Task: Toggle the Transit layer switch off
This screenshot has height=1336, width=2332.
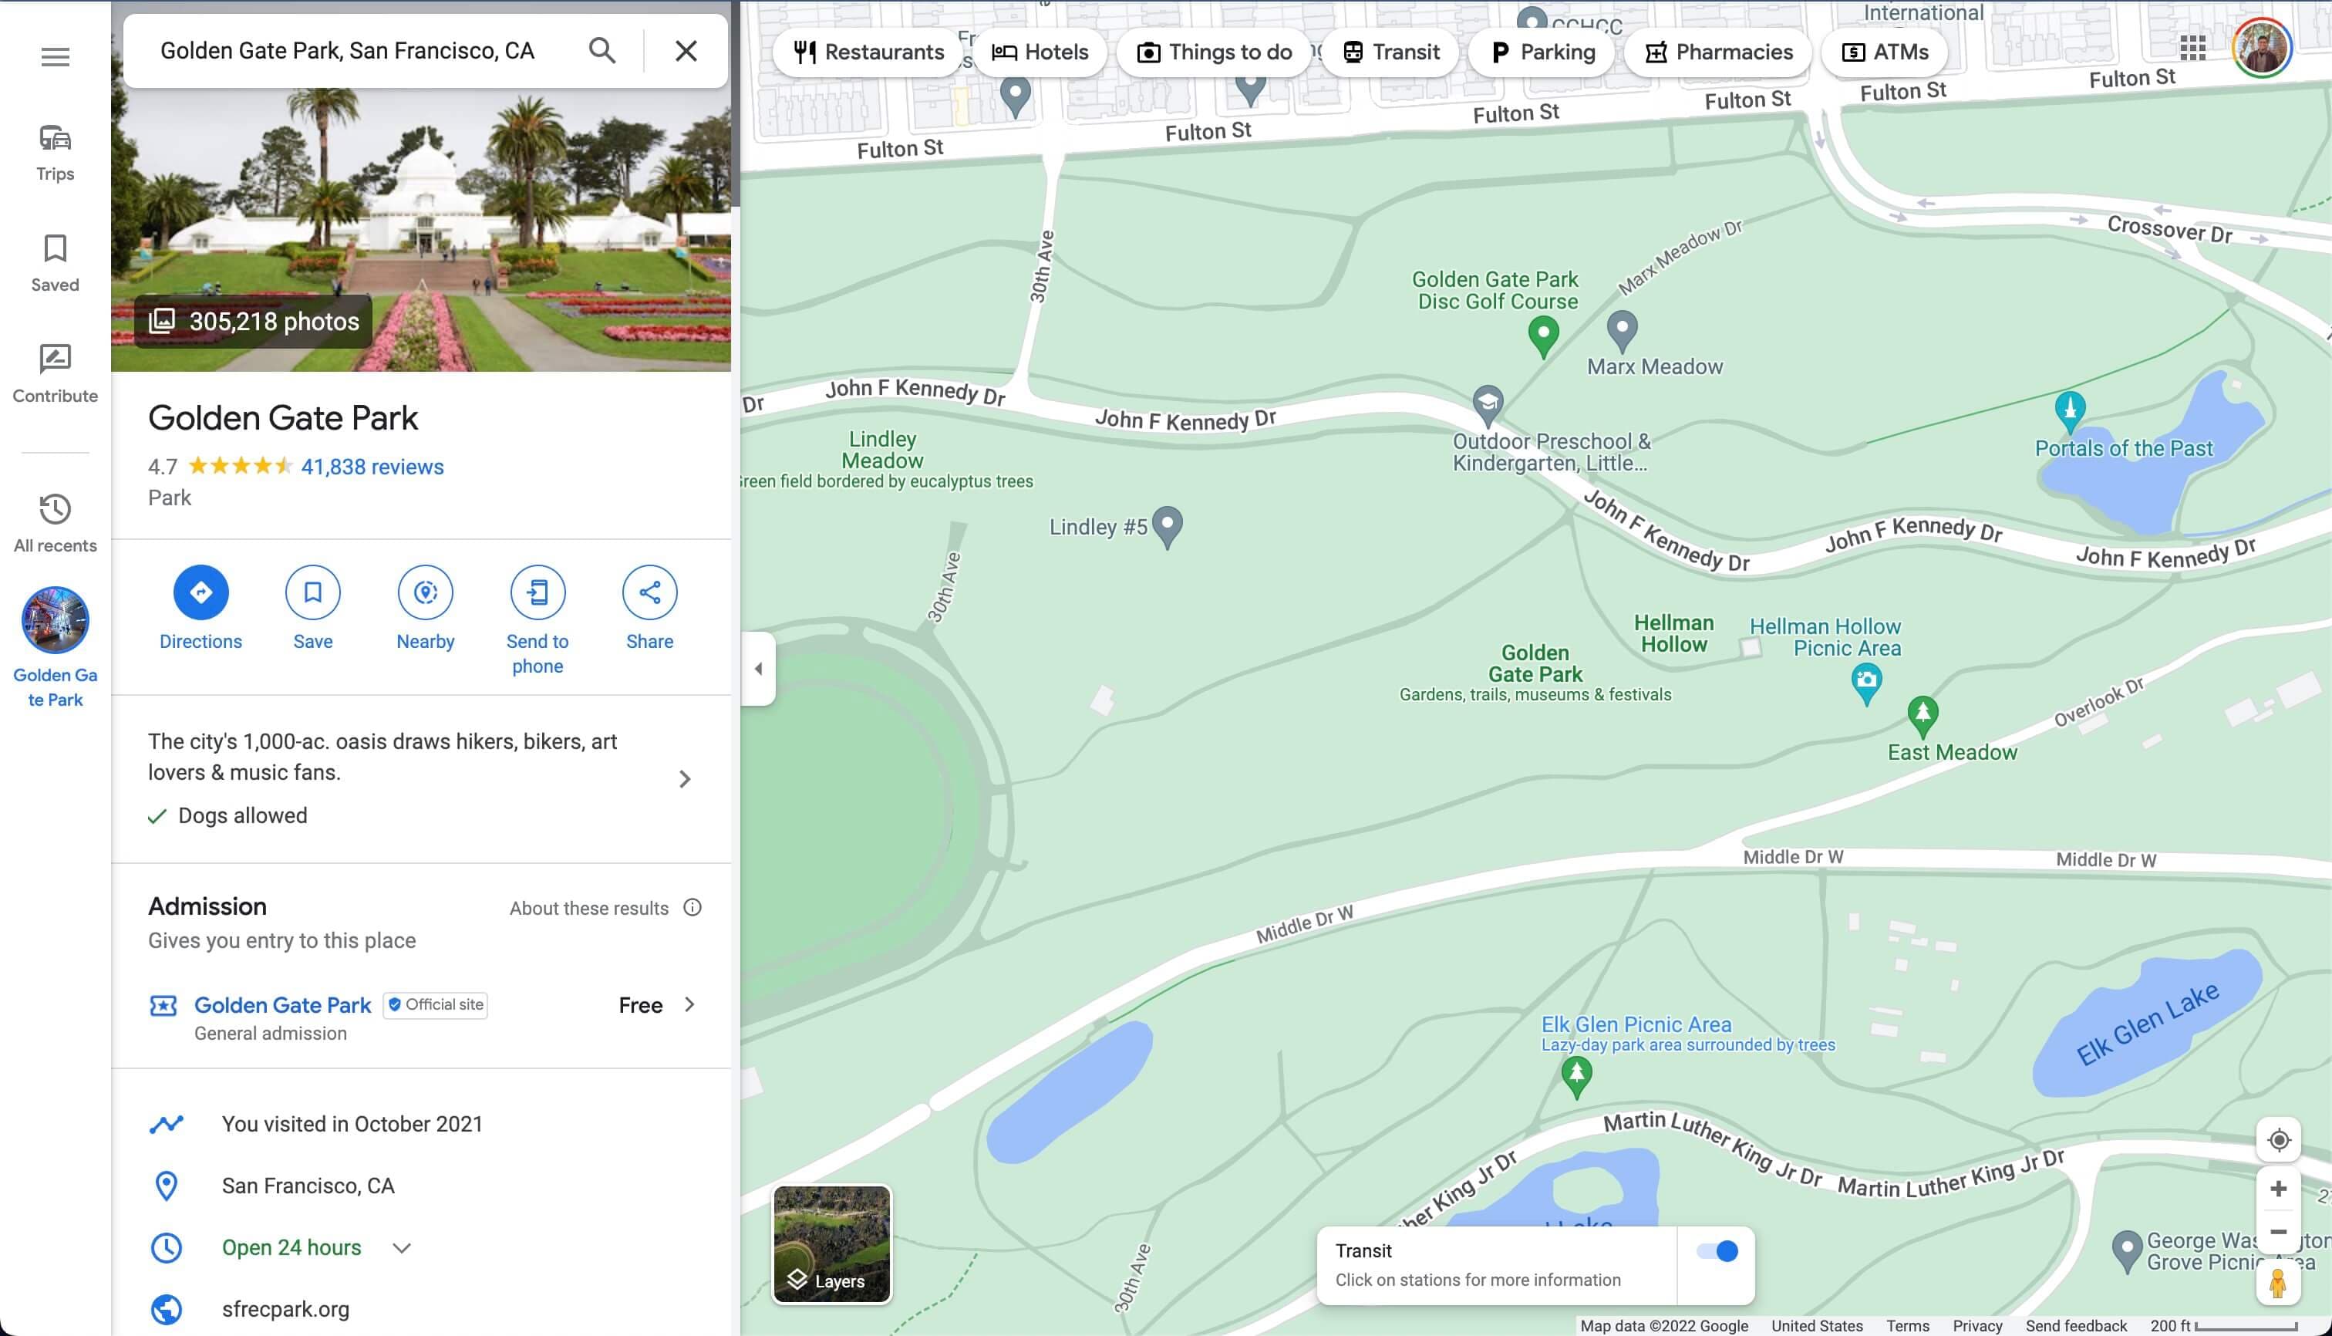Action: tap(1717, 1250)
